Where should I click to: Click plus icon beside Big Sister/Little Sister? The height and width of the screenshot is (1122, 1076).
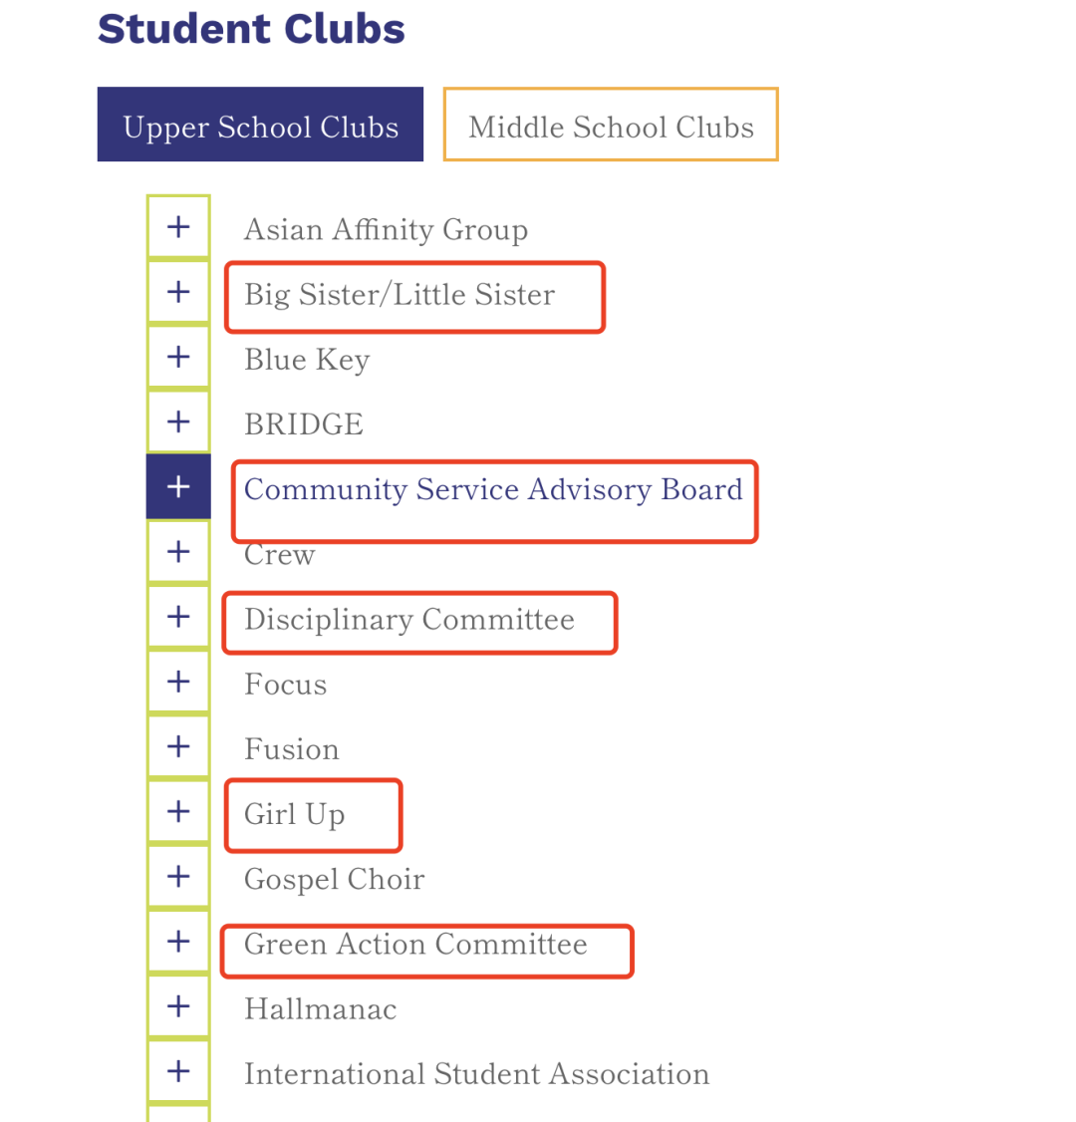(179, 292)
